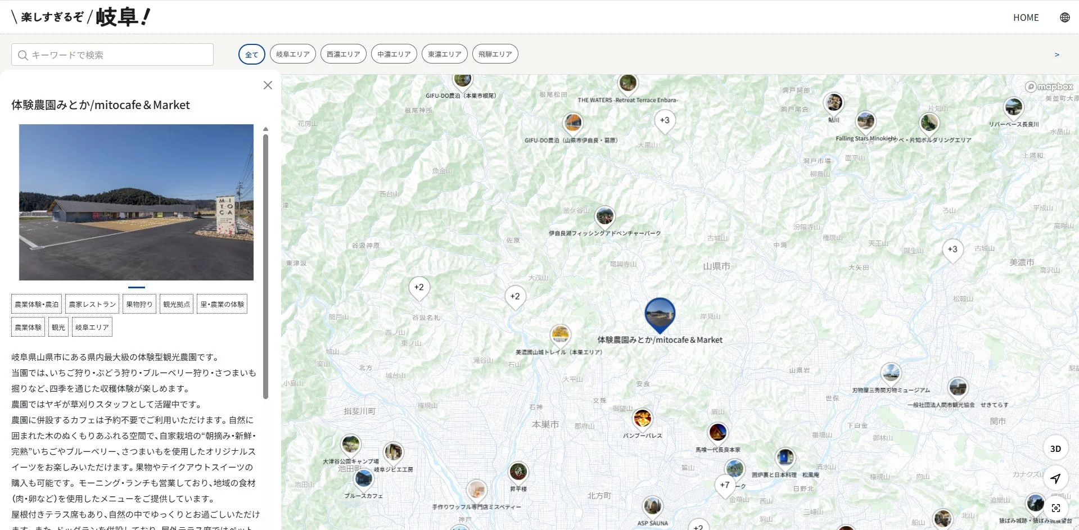The width and height of the screenshot is (1079, 530).
Task: Select the 観光拠点 tag
Action: [x=177, y=304]
